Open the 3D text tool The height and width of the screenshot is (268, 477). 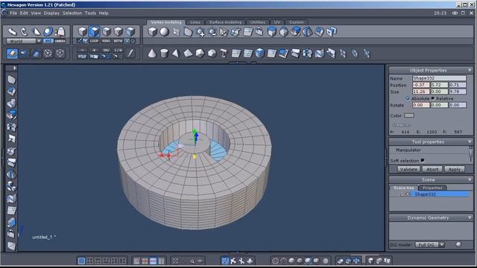[224, 54]
